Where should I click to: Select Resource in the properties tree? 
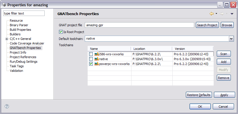[16, 21]
